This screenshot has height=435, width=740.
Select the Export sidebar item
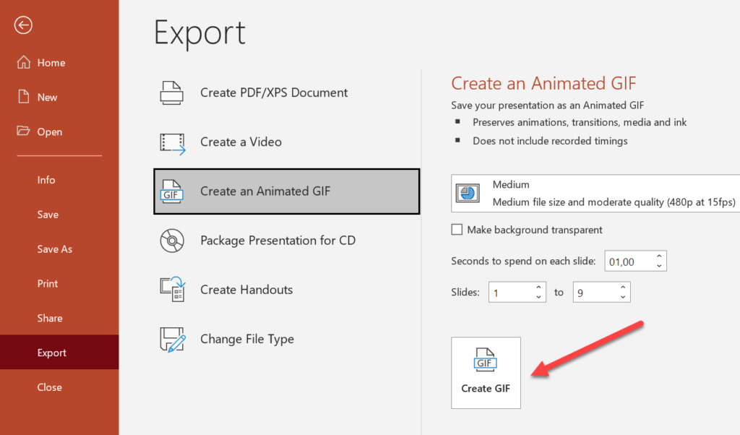click(x=59, y=352)
